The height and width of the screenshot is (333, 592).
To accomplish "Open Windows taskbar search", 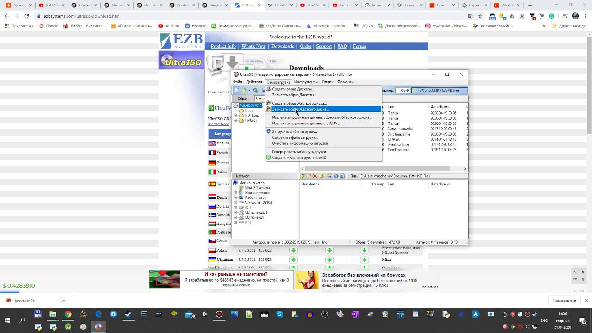I will [x=22, y=320].
